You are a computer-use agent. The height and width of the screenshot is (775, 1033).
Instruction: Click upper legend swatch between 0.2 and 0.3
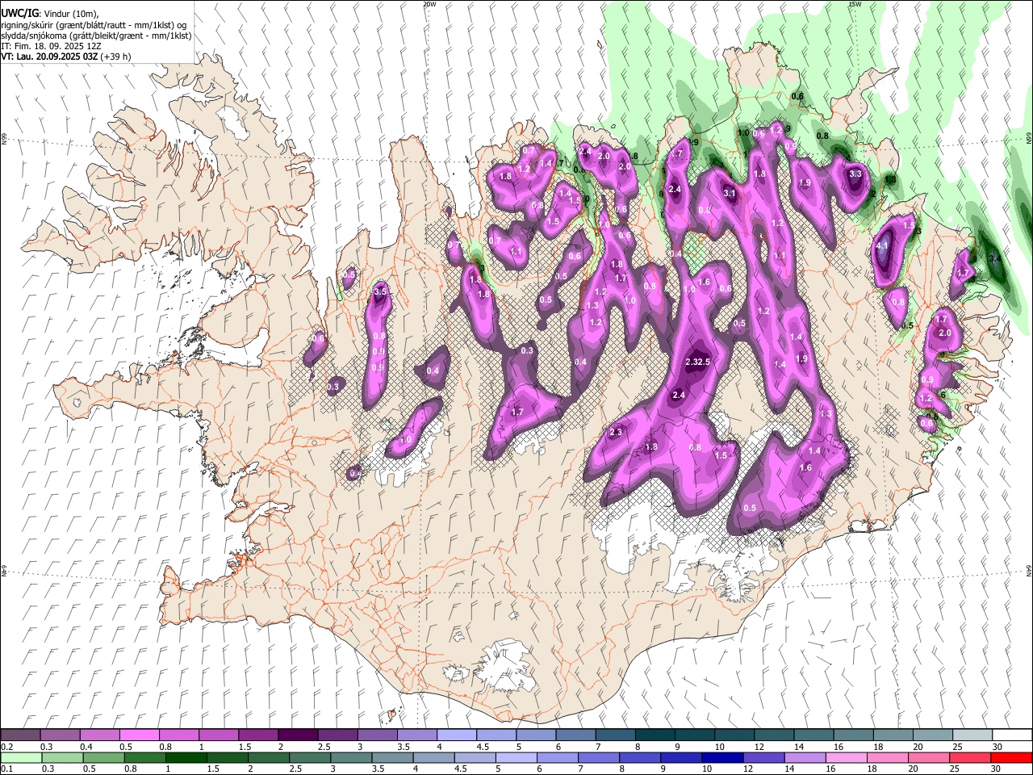[21, 735]
